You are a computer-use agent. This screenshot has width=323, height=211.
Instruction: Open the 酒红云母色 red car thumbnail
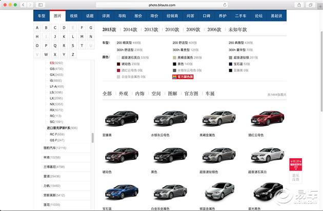point(268,118)
